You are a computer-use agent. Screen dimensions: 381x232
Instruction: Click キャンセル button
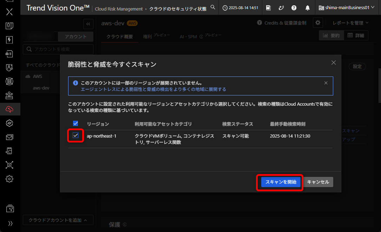tap(318, 182)
